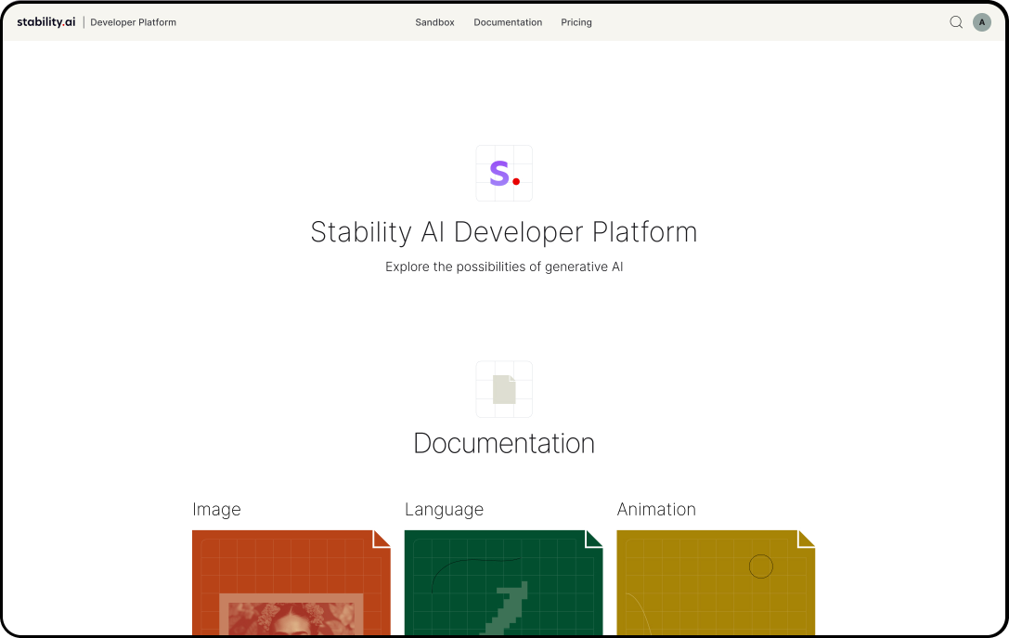Click the Documentation section heading

[504, 443]
